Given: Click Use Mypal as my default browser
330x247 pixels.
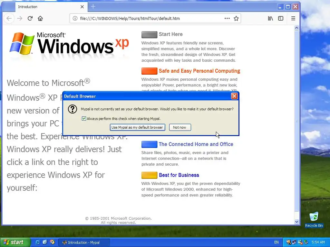Looking at the screenshot, I should click(x=137, y=127).
